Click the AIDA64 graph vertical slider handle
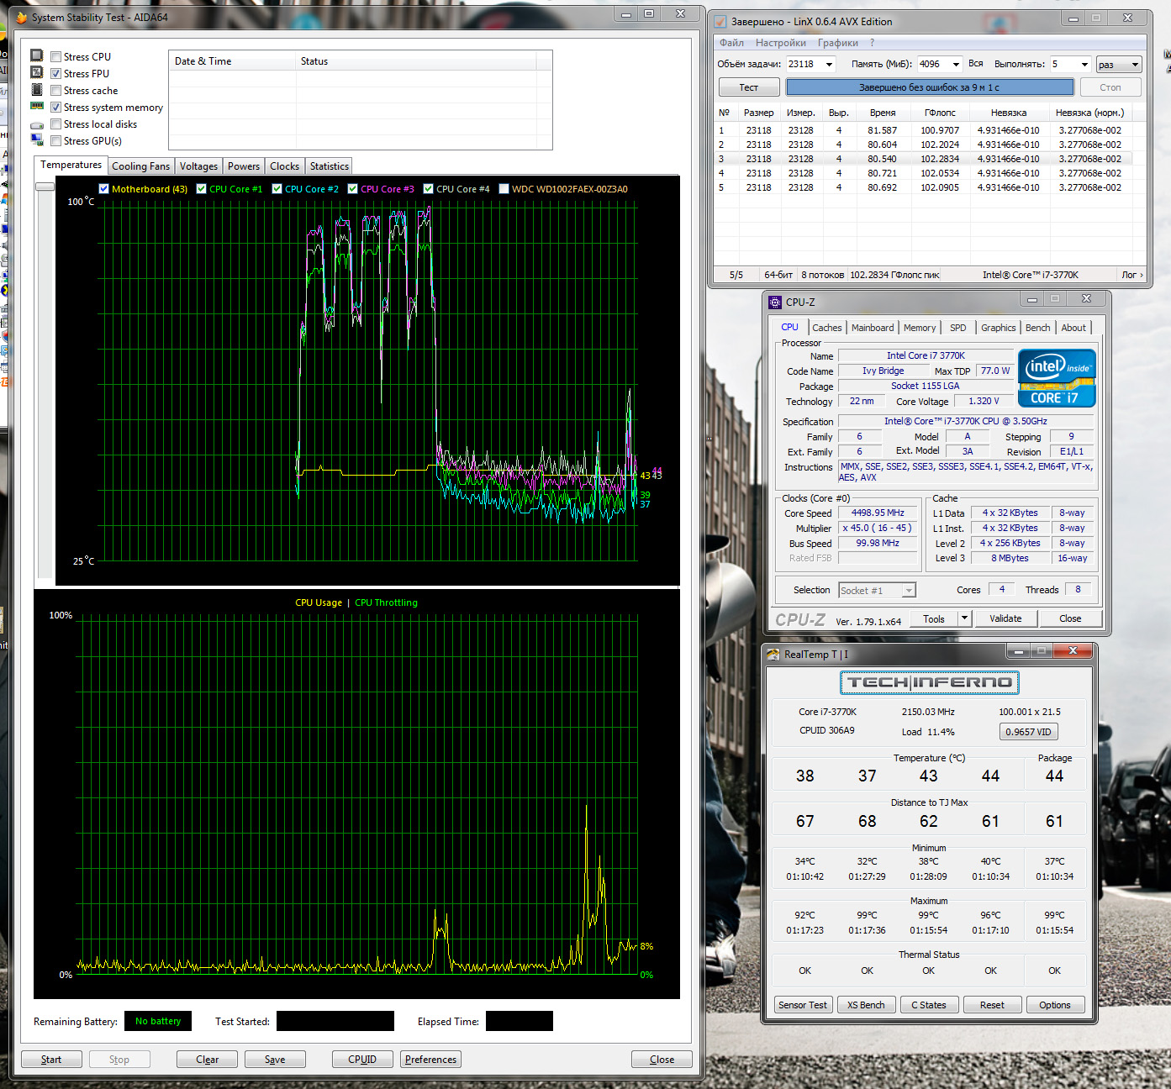This screenshot has height=1089, width=1171. (45, 187)
